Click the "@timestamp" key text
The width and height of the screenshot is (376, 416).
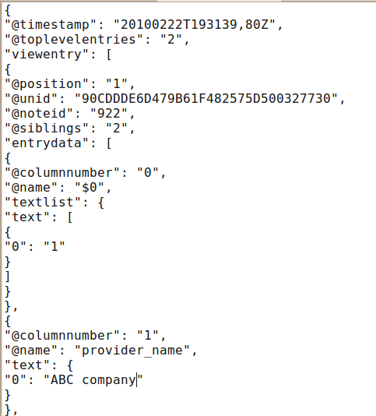click(x=51, y=25)
